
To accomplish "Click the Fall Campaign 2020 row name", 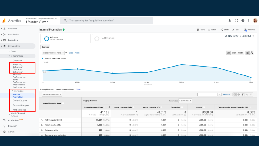I will [x=53, y=120].
